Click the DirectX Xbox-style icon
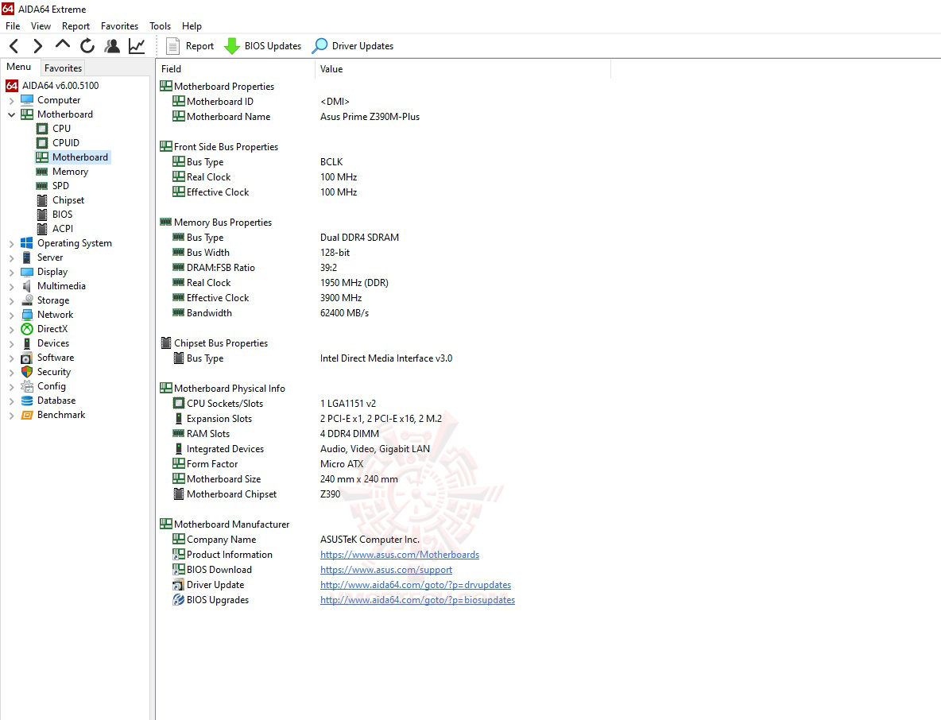The width and height of the screenshot is (941, 720). pos(27,329)
